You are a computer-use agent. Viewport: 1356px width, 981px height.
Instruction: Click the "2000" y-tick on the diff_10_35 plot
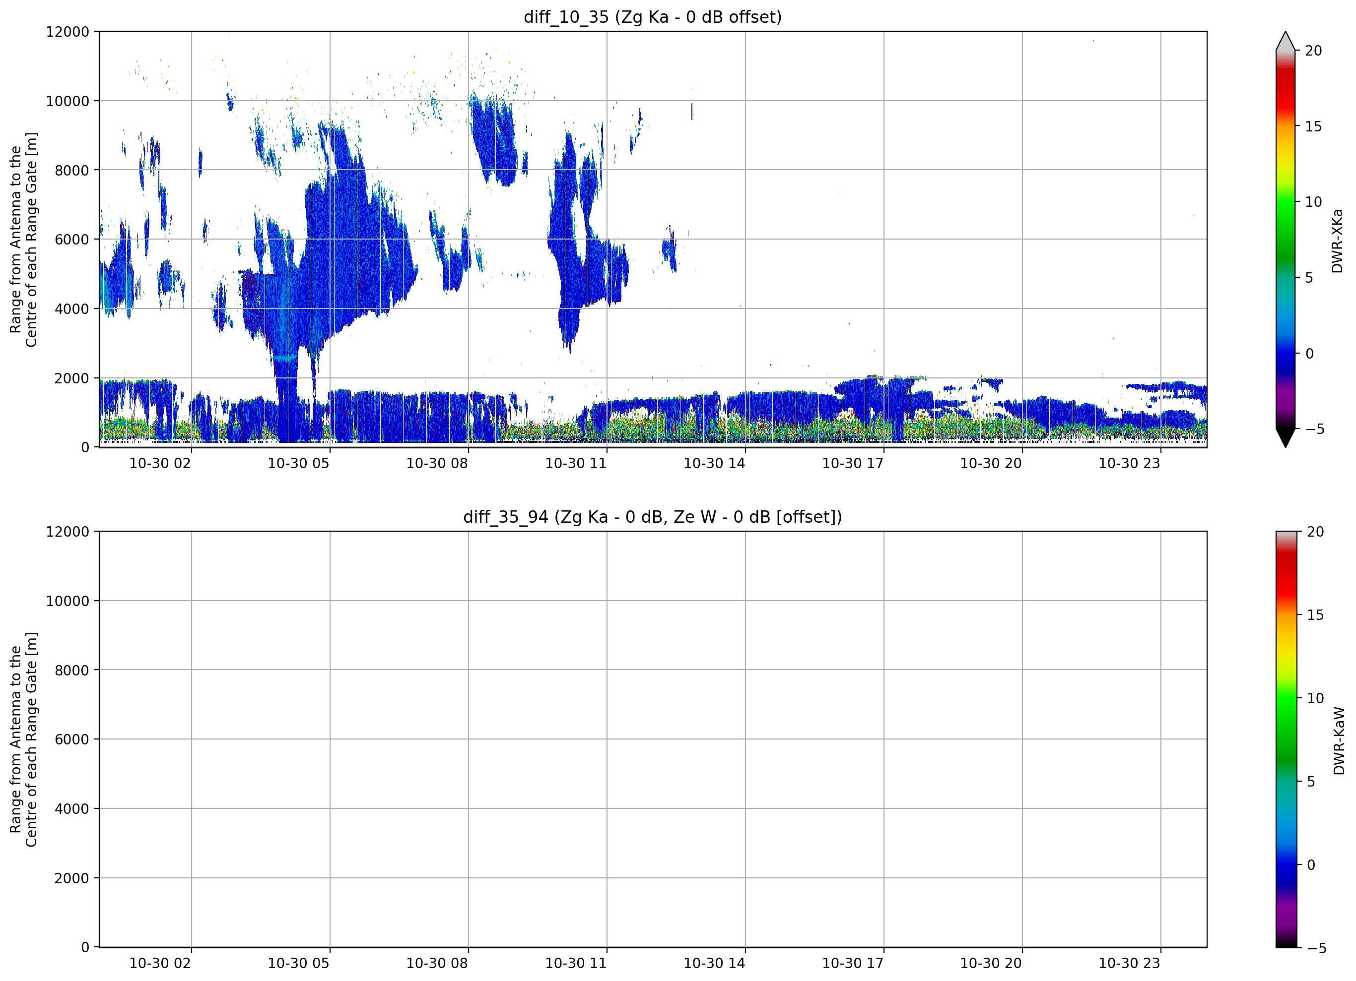coord(72,378)
